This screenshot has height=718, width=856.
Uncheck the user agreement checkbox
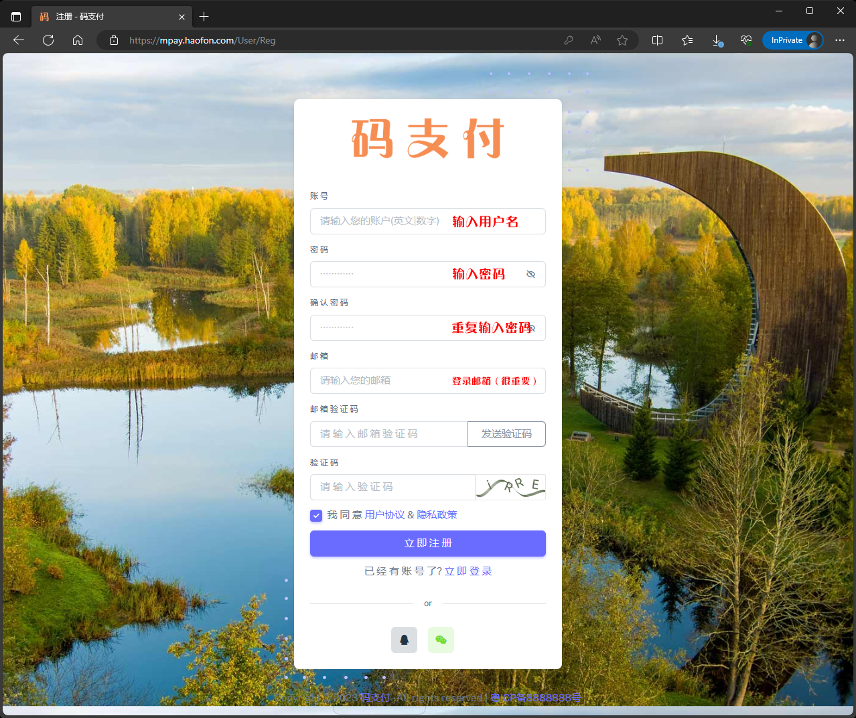point(316,515)
